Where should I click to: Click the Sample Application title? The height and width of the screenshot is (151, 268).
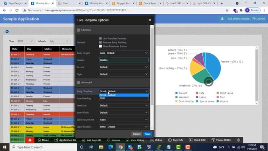21,19
